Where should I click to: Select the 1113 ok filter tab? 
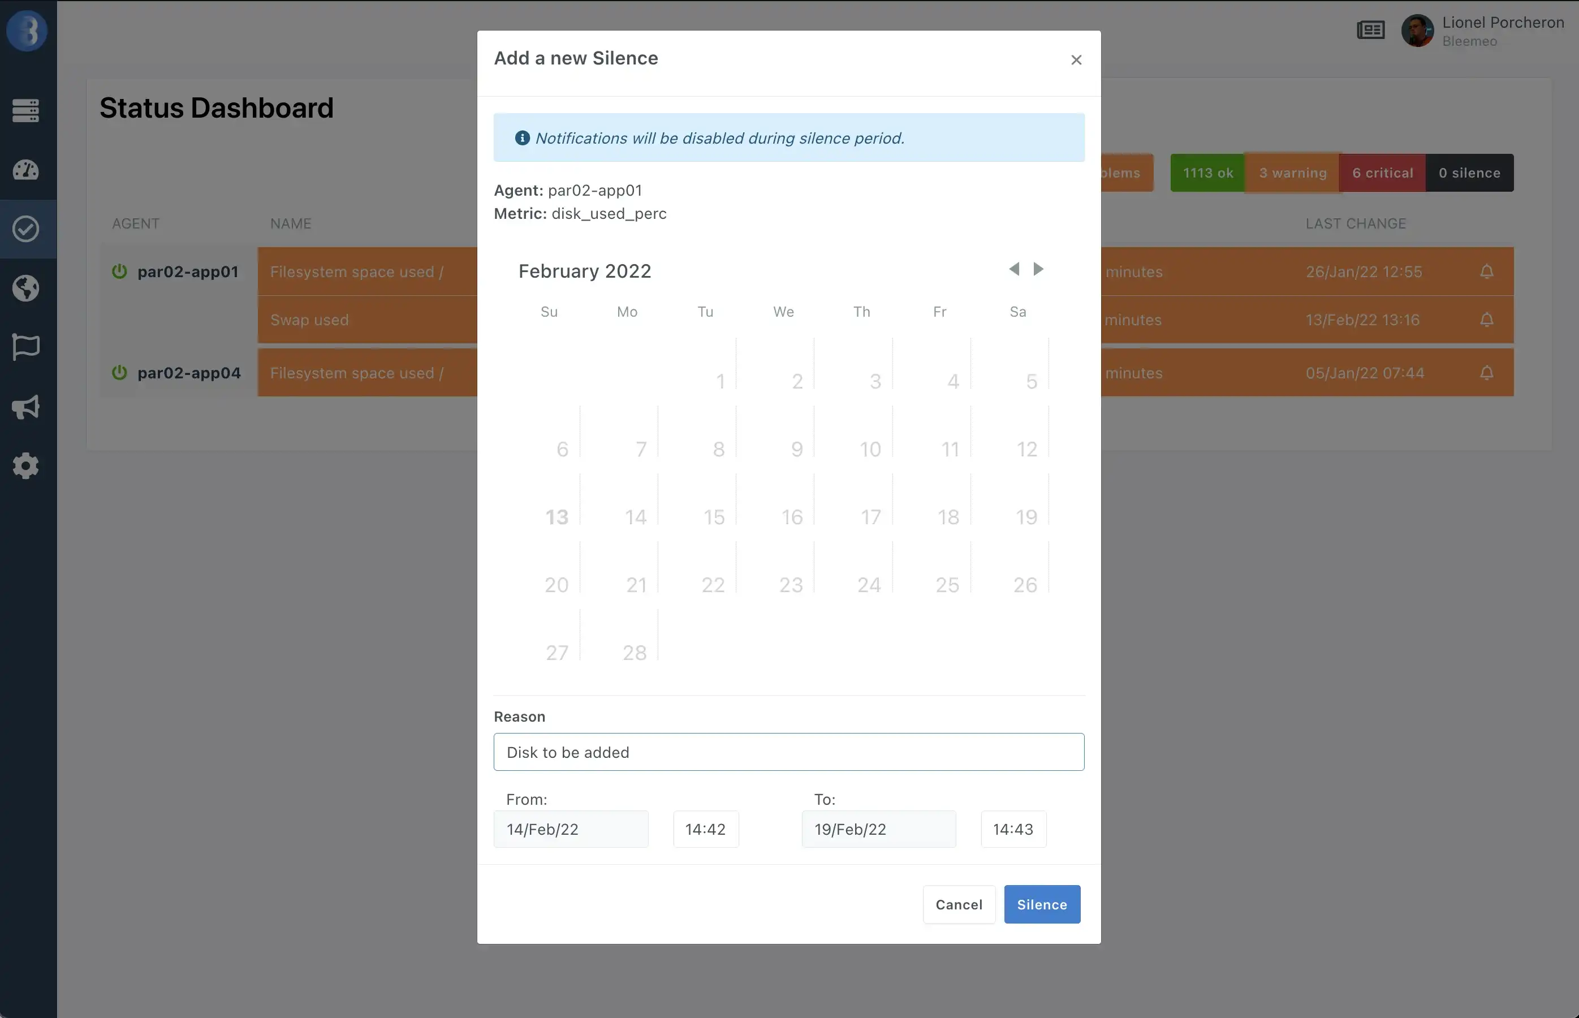click(x=1209, y=172)
